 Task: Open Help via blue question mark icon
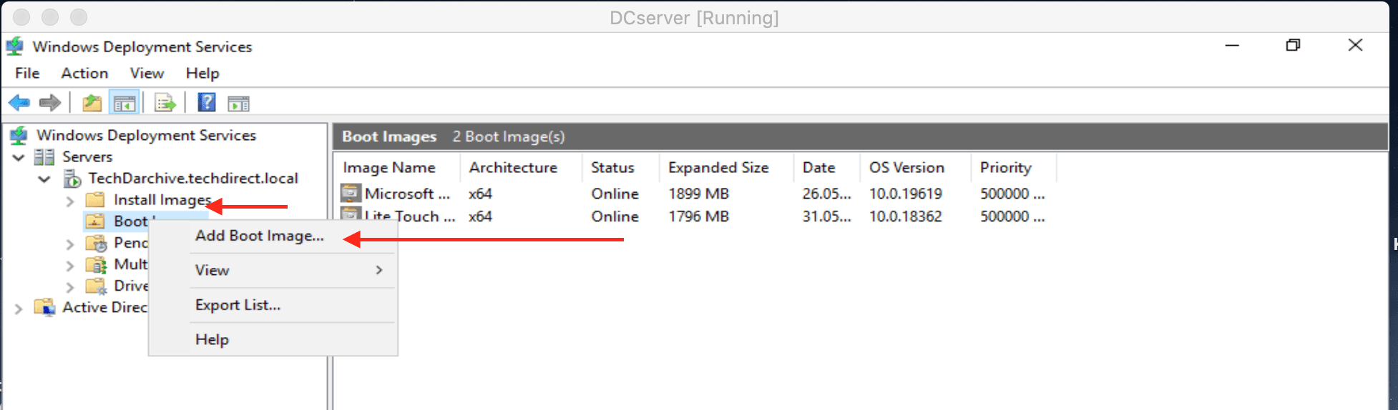pos(207,103)
